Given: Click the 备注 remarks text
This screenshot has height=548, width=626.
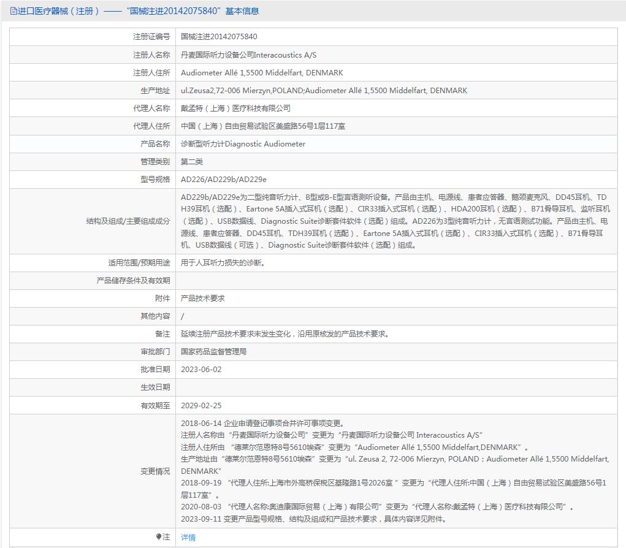Looking at the screenshot, I should (x=285, y=334).
